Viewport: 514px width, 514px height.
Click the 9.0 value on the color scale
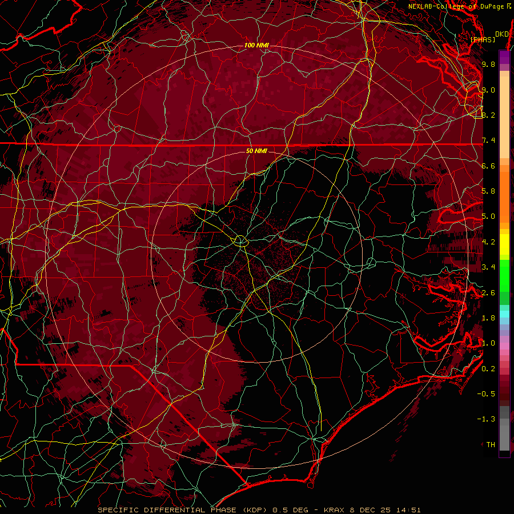488,90
